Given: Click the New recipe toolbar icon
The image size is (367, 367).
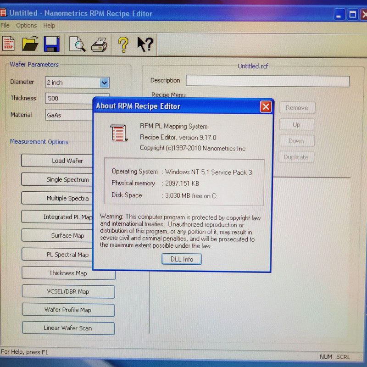Looking at the screenshot, I should click(8, 44).
